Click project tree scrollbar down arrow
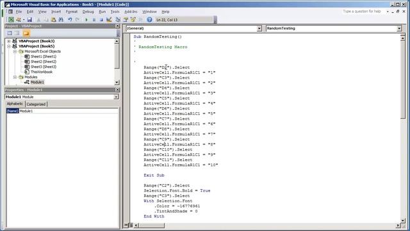410x231 pixels. pos(117,82)
